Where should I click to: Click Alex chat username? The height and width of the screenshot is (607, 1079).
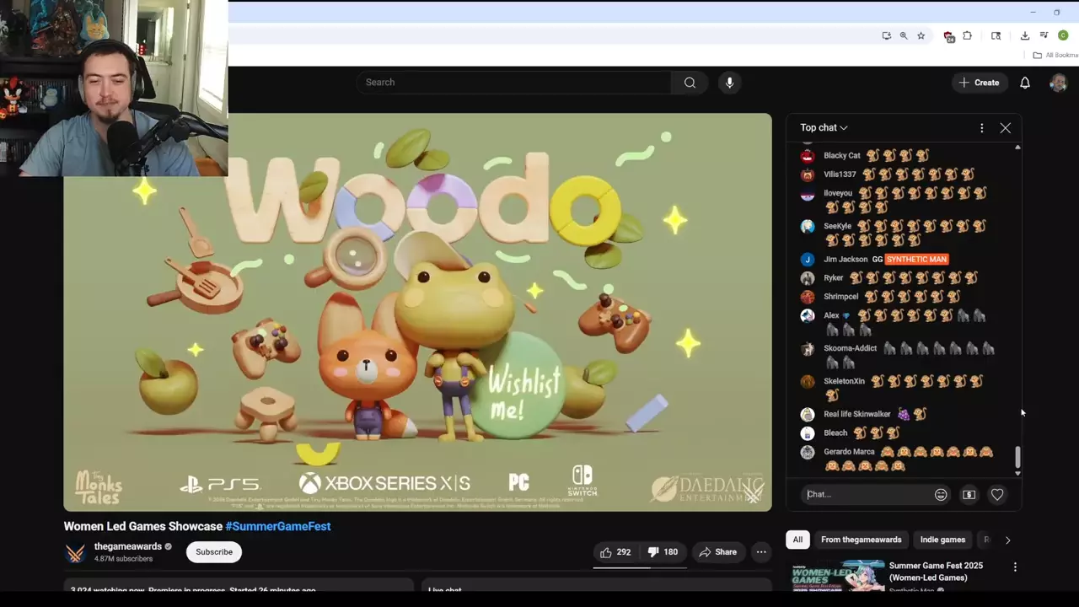pyautogui.click(x=831, y=315)
